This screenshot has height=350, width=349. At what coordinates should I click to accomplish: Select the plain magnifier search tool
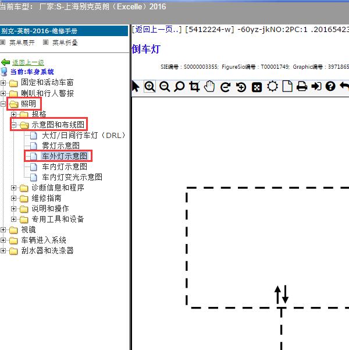click(x=179, y=87)
